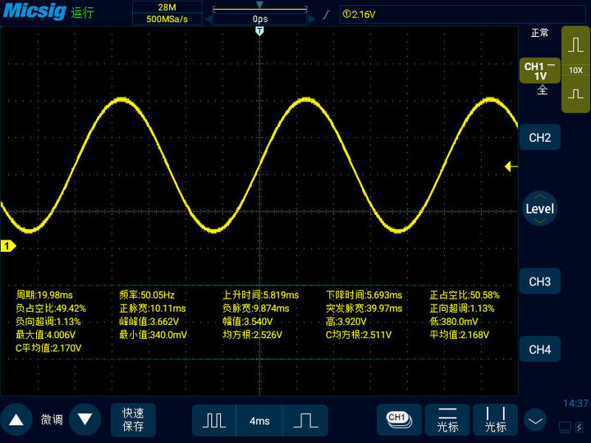Screen dimensions: 591x443
Task: Shift waveform left with blue arrow
Action: 208,19
